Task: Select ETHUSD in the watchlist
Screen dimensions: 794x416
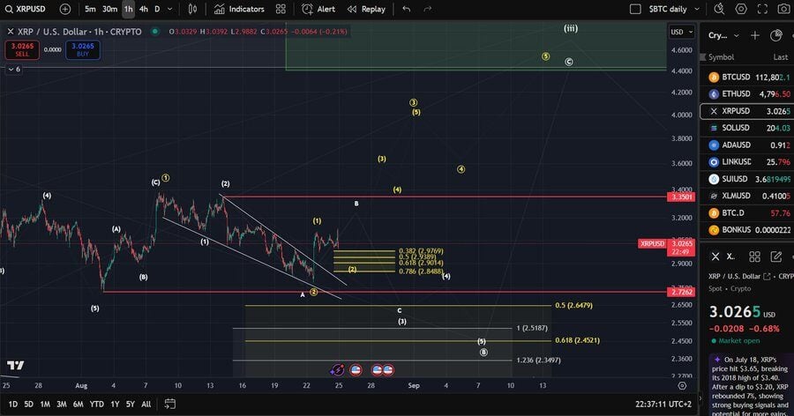Action: [x=747, y=94]
